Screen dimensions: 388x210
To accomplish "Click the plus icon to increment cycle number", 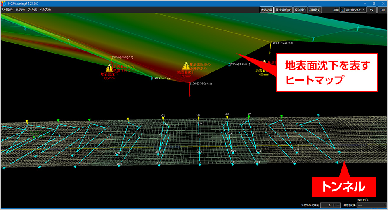I will pos(334,205).
